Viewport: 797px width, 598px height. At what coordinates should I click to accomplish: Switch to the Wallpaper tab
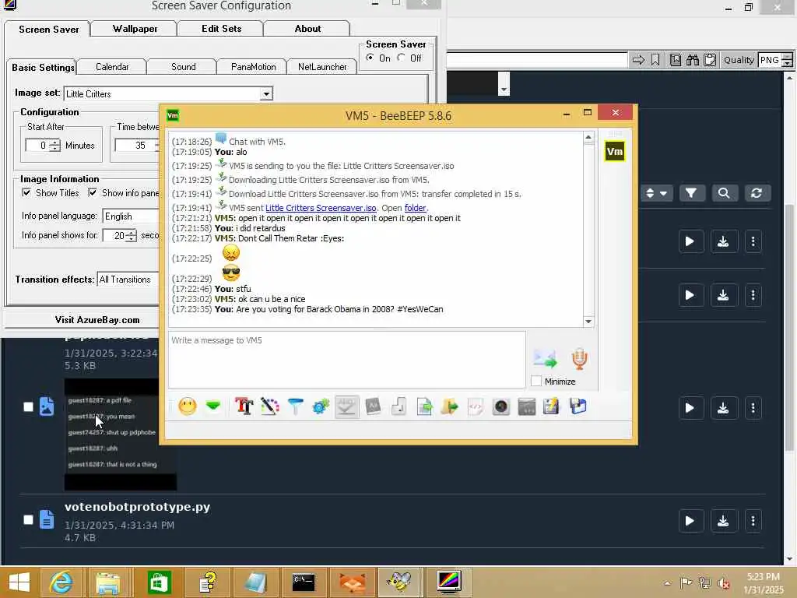(x=135, y=29)
